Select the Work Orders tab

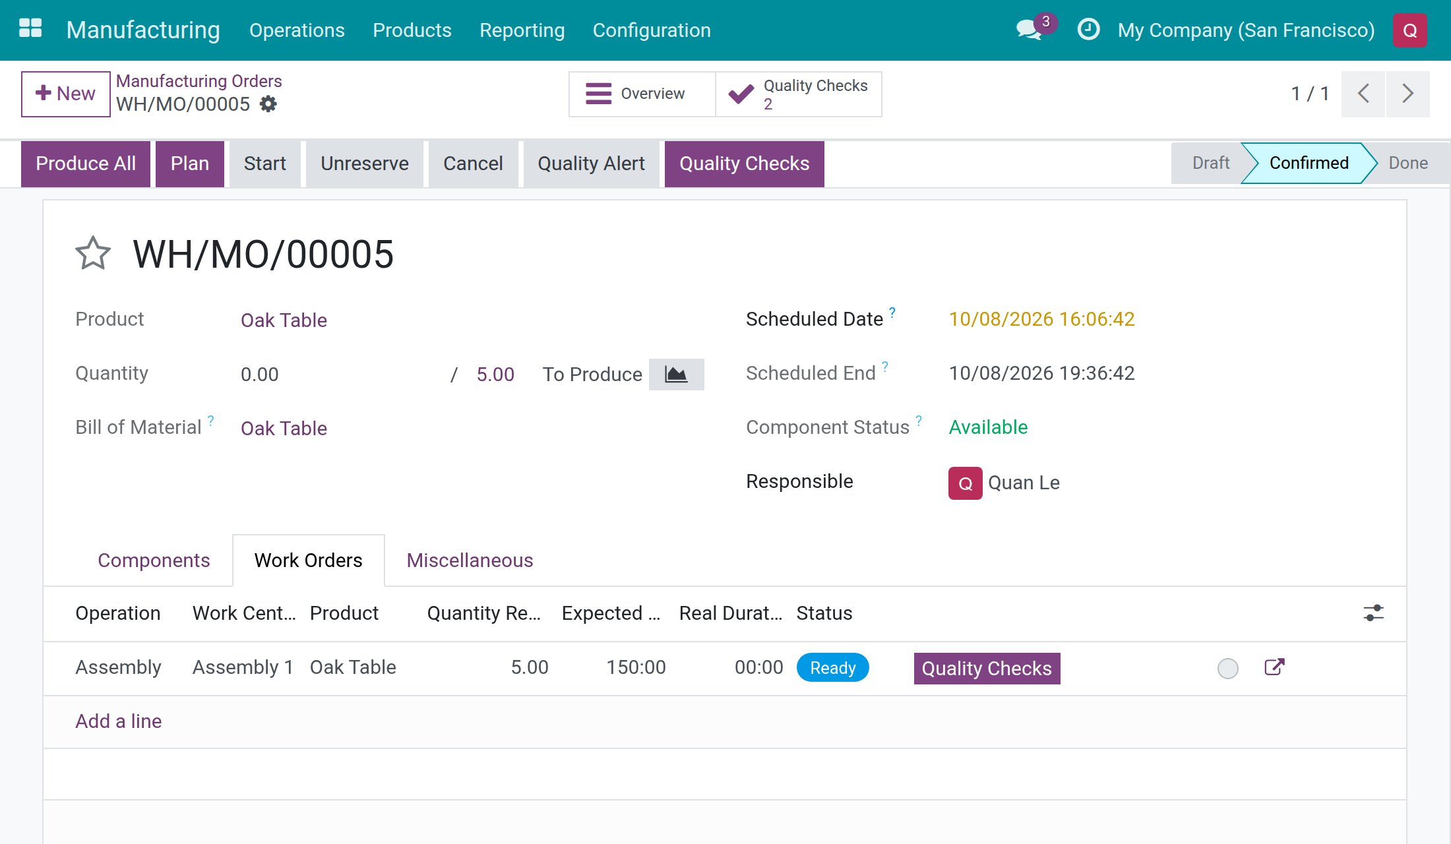coord(309,560)
